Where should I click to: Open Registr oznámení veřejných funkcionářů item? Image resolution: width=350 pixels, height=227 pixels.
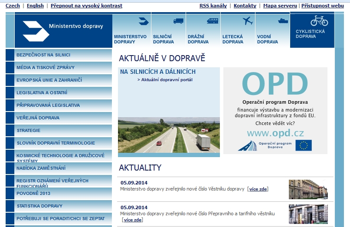click(59, 181)
